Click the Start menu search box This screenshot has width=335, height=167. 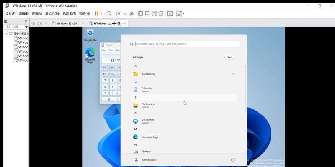tap(184, 44)
